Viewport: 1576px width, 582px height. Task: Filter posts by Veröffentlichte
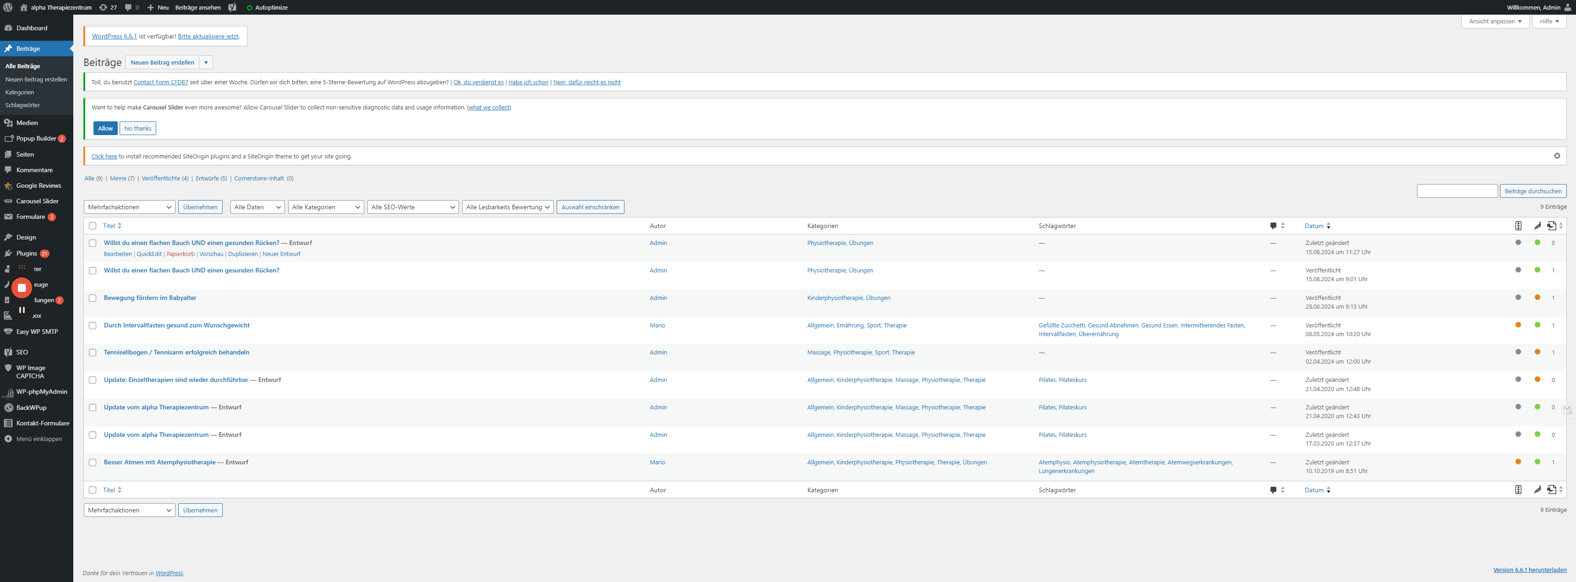(x=161, y=179)
